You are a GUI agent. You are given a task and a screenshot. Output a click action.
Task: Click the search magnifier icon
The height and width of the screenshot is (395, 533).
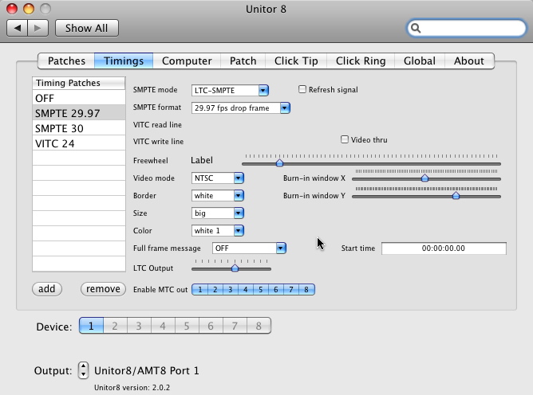(x=416, y=28)
